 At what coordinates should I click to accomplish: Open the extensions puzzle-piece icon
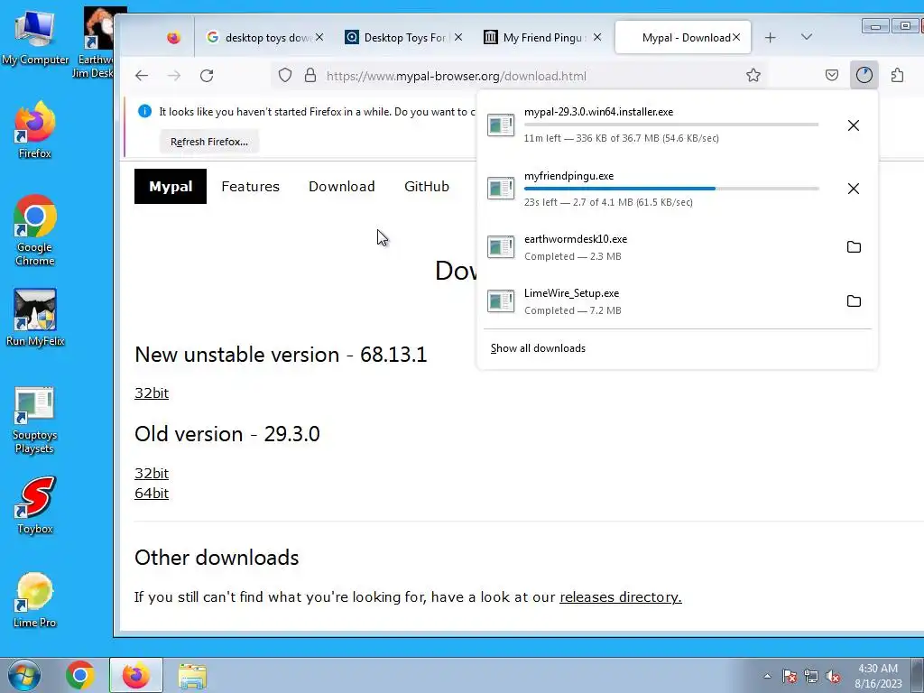point(897,76)
